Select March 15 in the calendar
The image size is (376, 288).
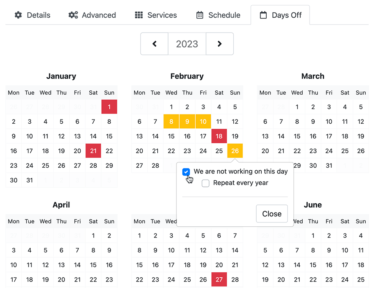(297, 136)
